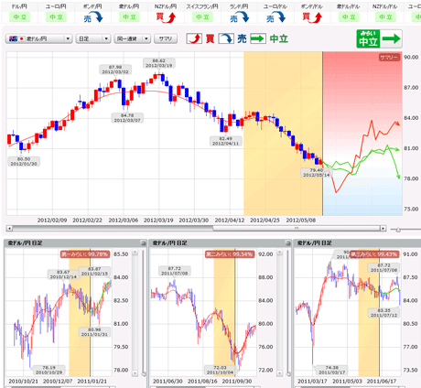This screenshot has width=421, height=388.
Task: Click the first panel vertical slider knob
Action: pos(144,374)
